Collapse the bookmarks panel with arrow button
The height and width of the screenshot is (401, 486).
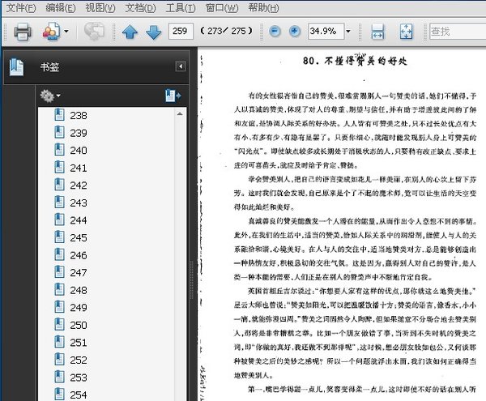[x=181, y=67]
